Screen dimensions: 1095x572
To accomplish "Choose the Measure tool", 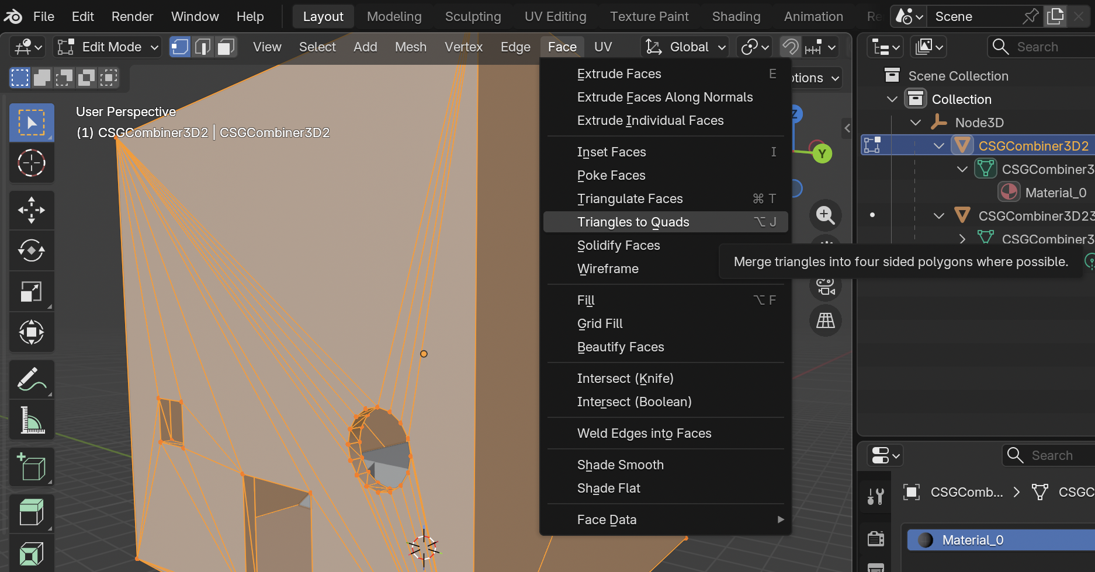I will (32, 420).
